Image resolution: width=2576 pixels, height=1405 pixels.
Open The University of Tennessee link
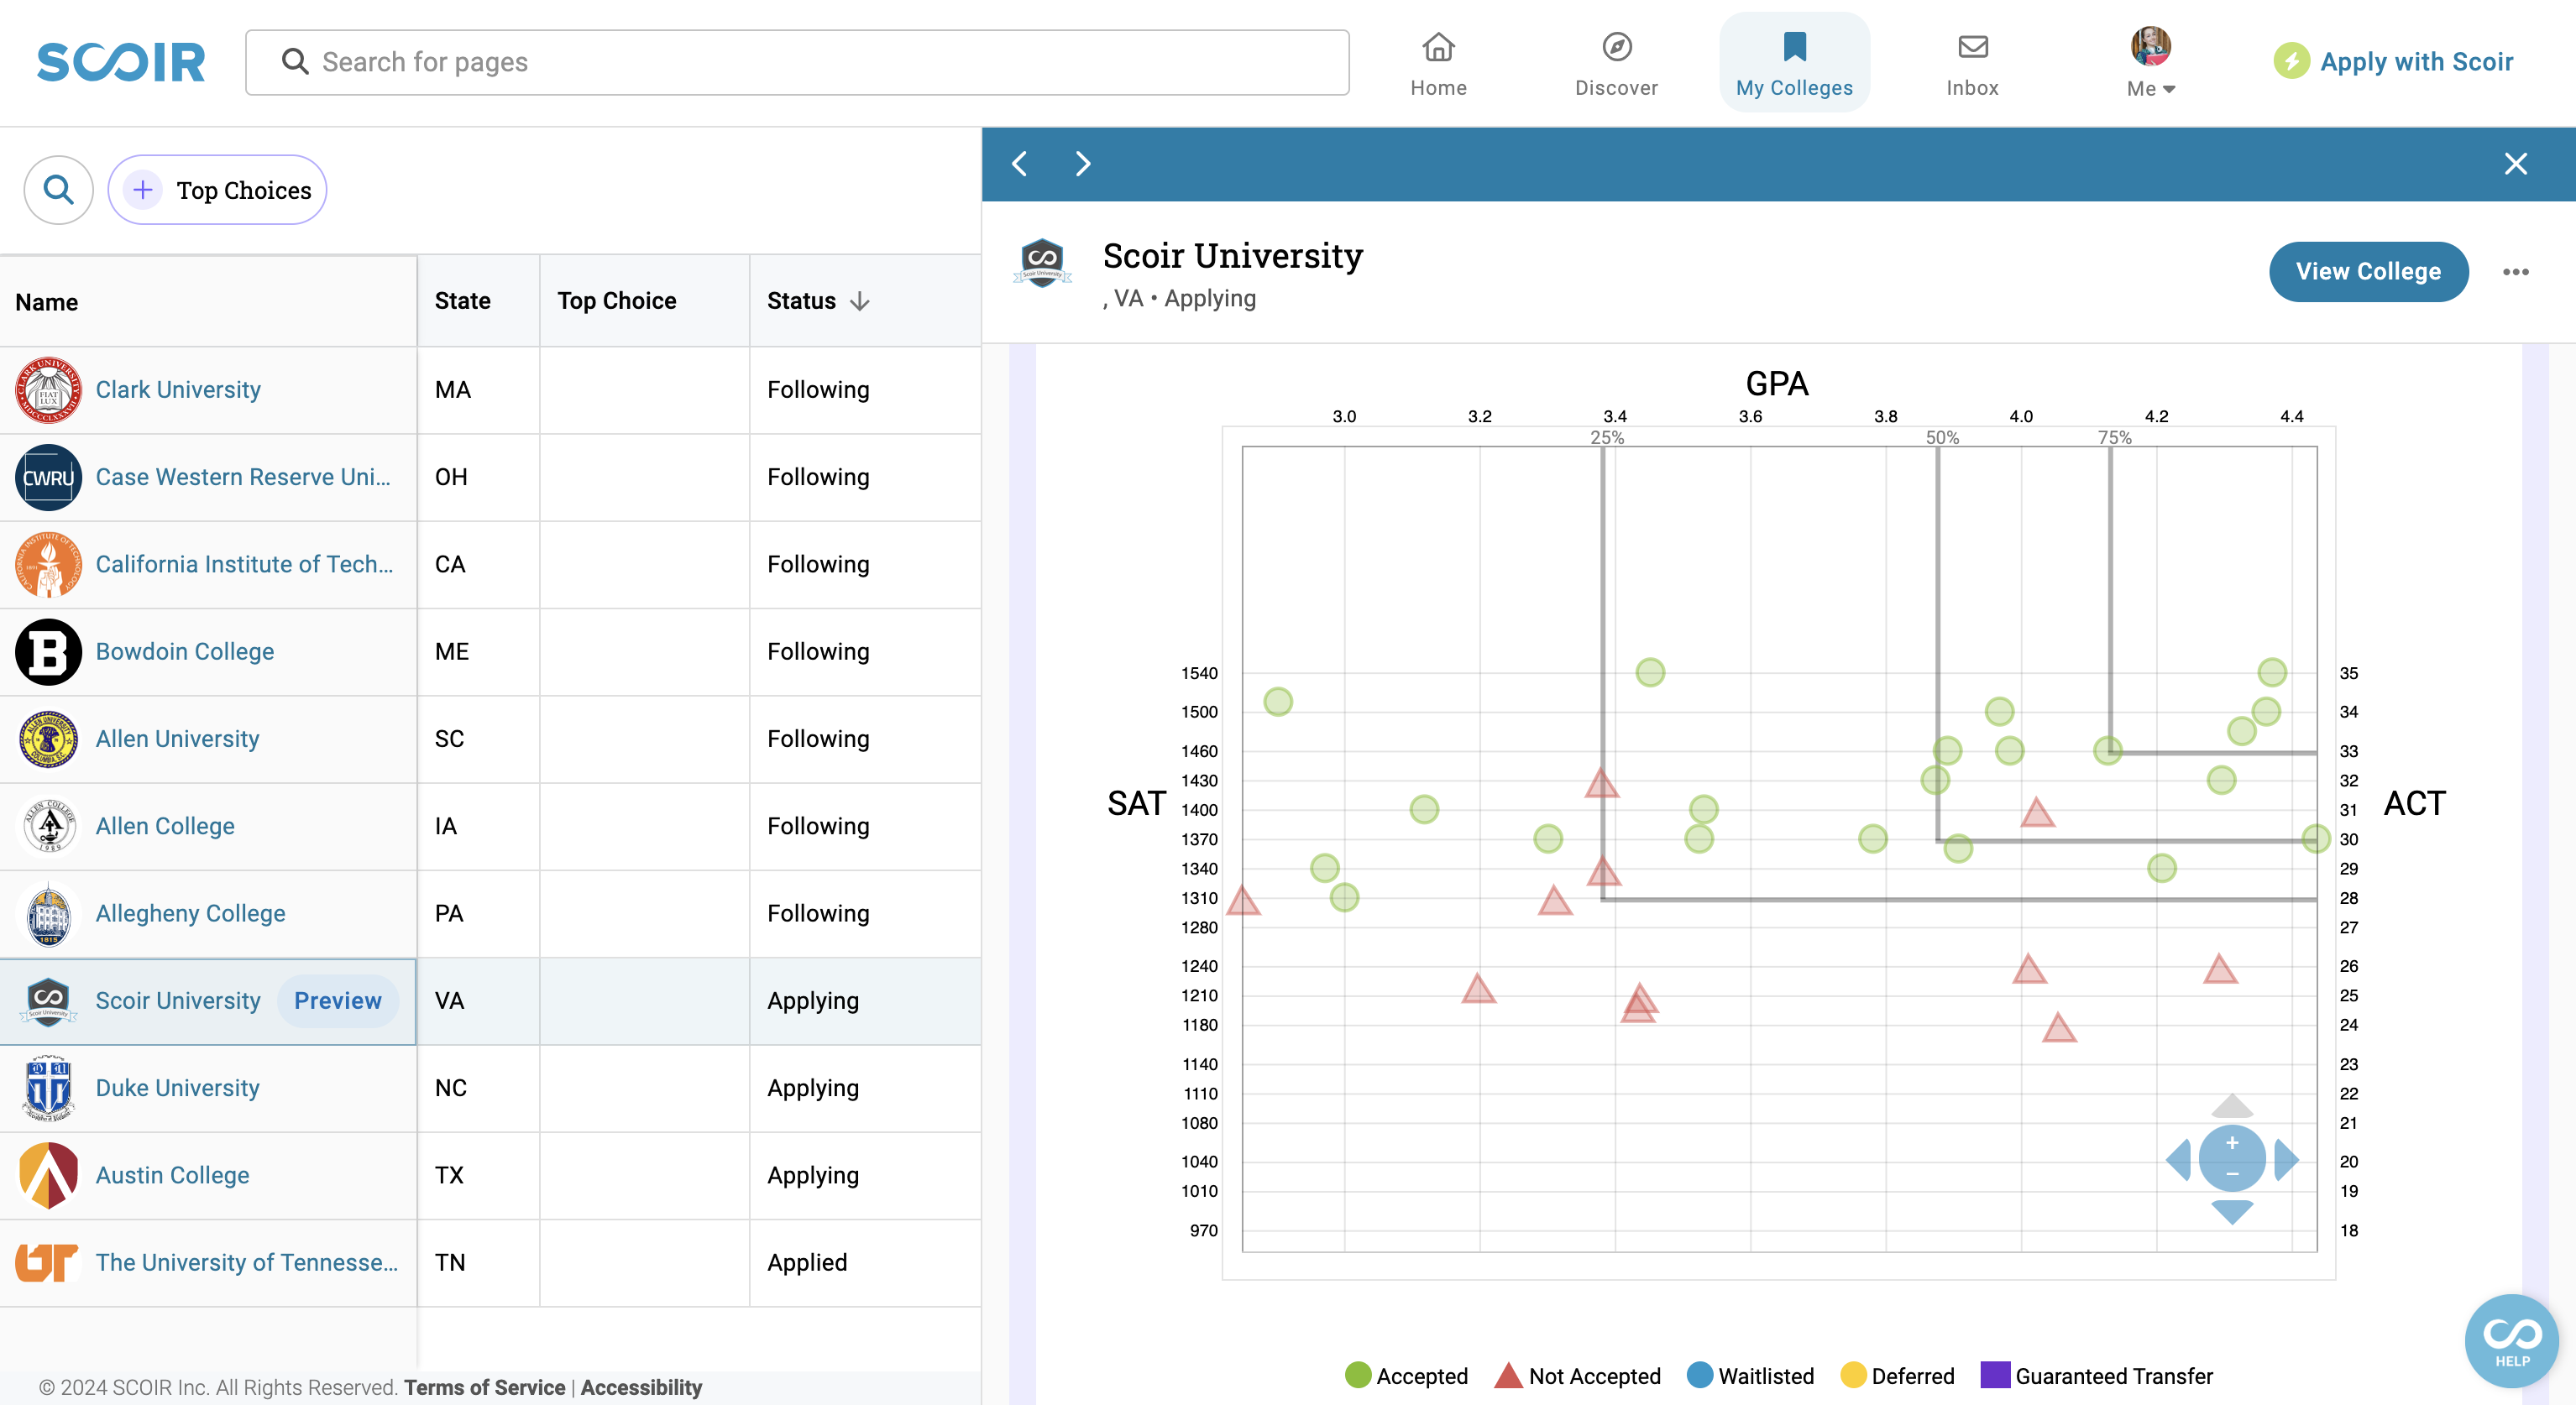point(246,1262)
